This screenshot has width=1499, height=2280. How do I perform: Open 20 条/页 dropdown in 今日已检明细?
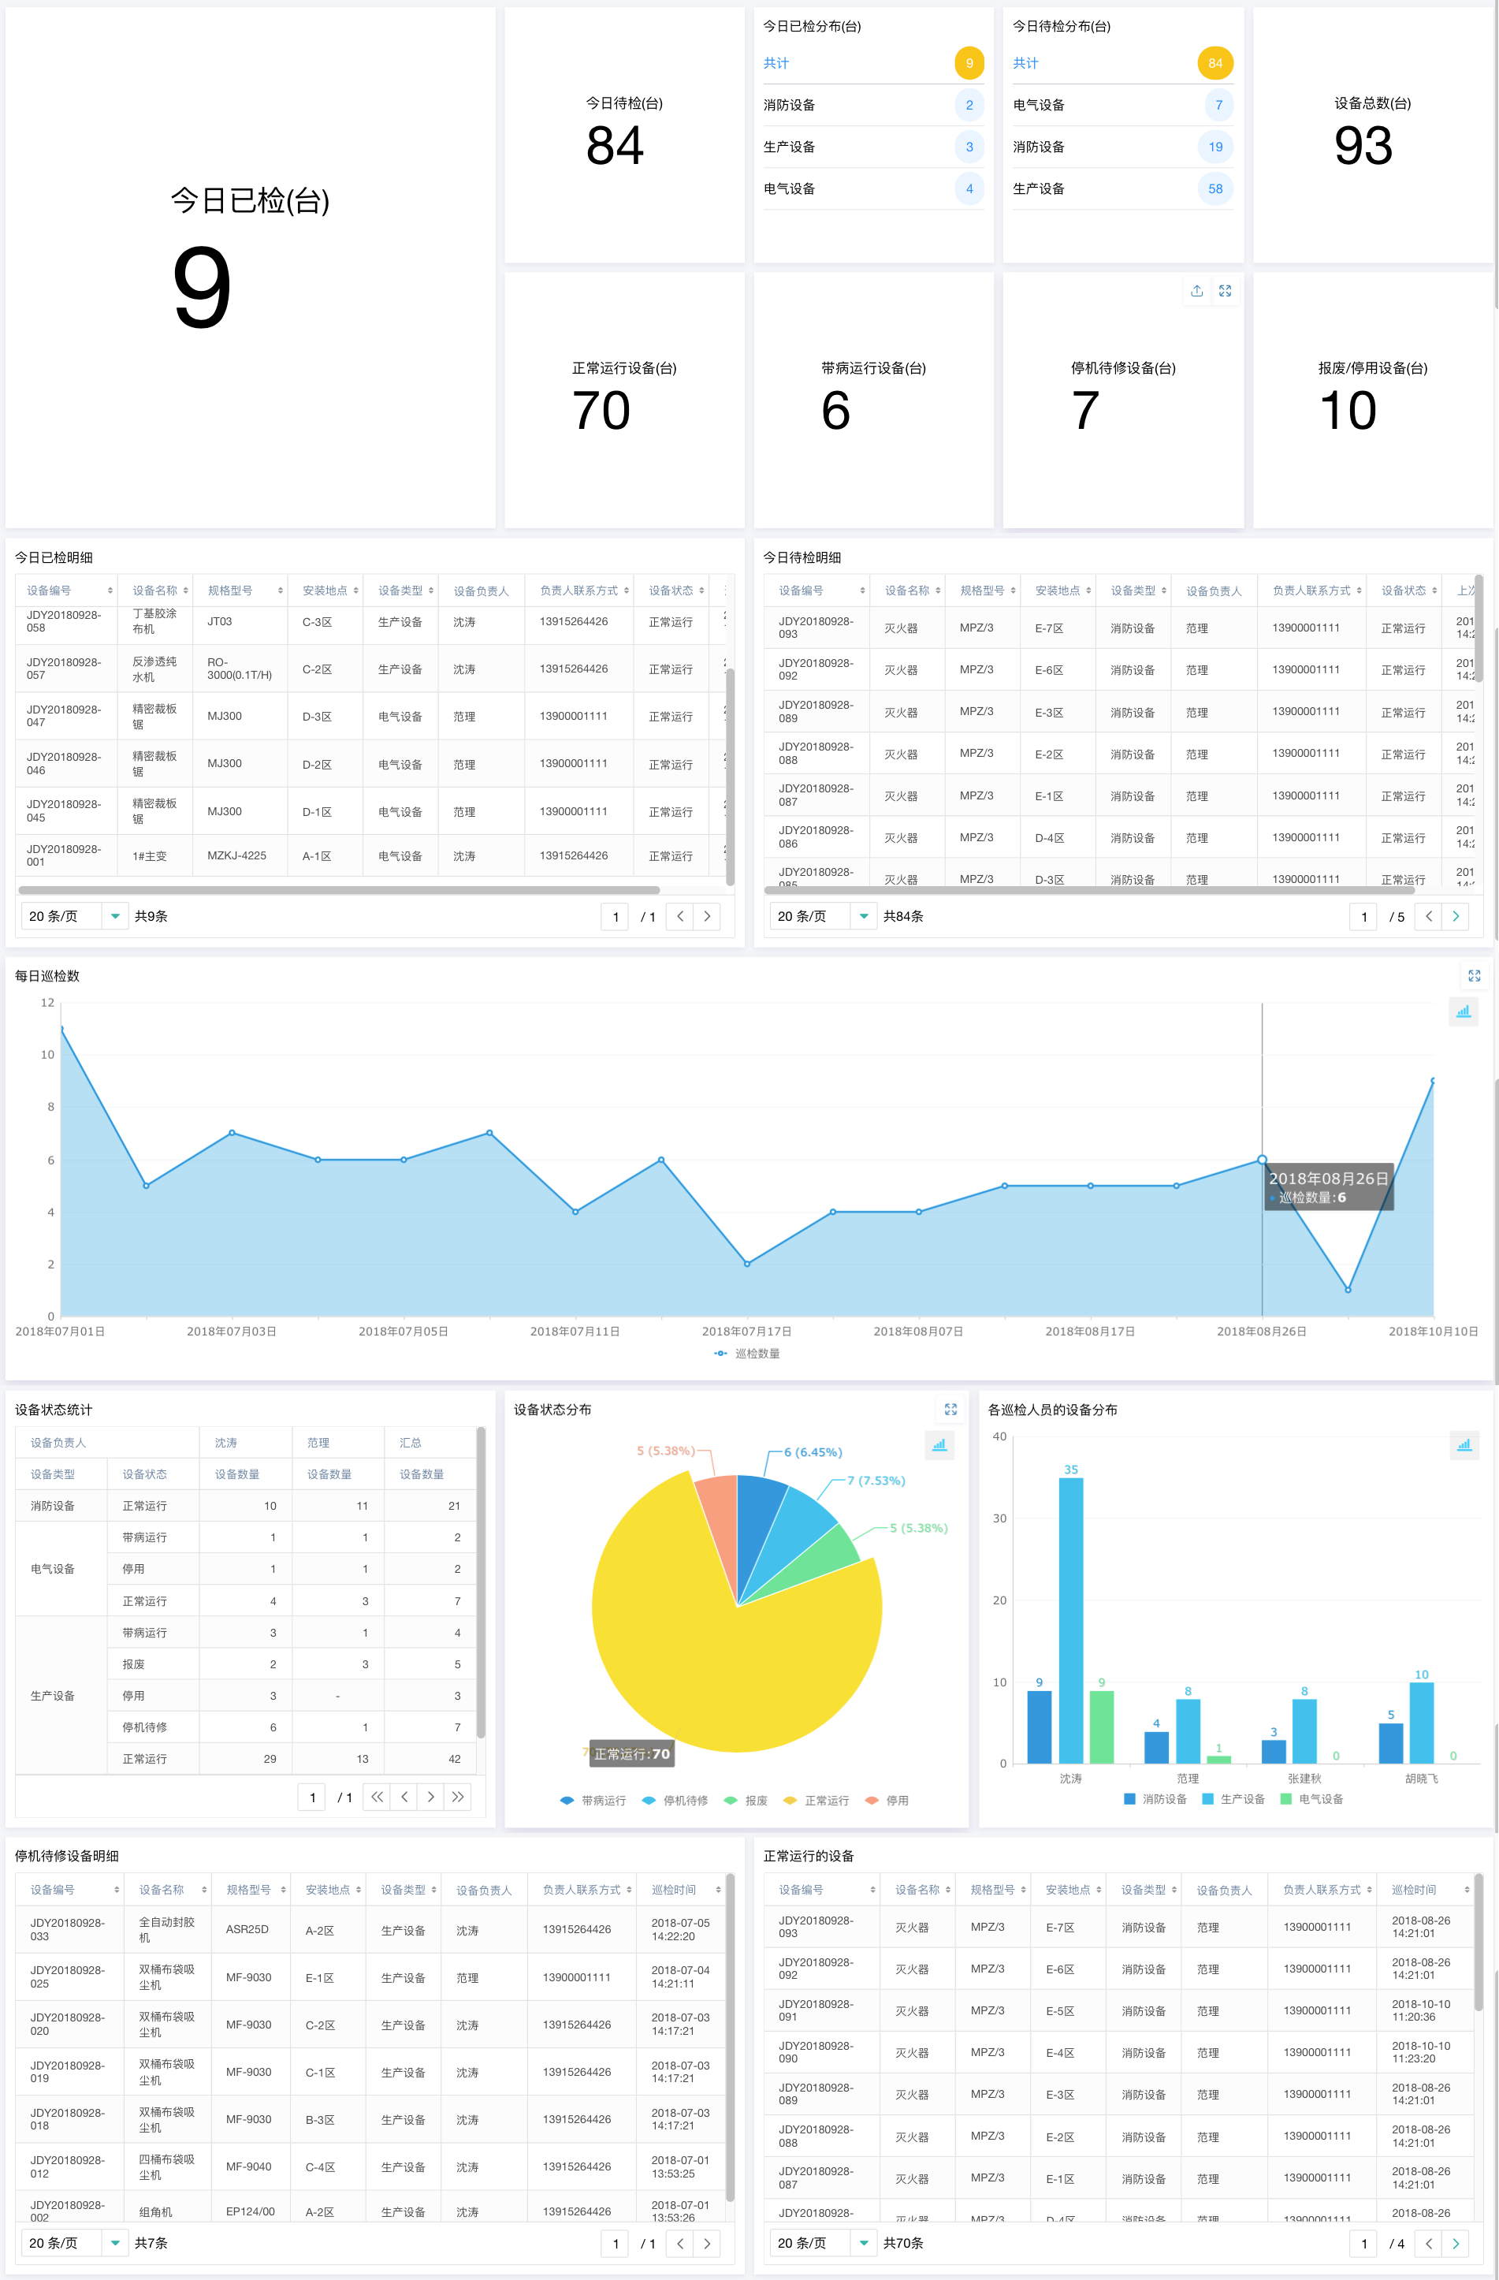pos(75,916)
